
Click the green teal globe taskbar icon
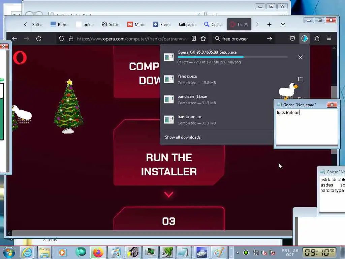(x=81, y=252)
